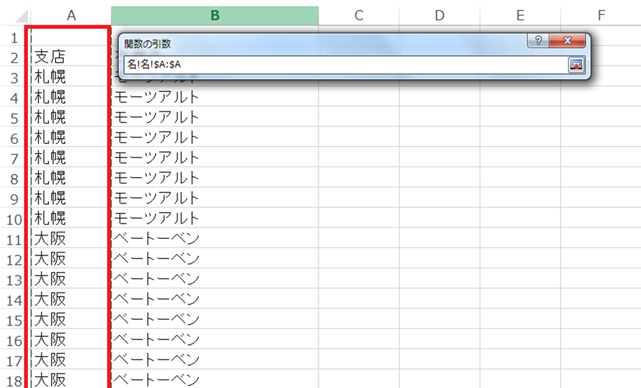
Task: Select the row 1 header
Action: coord(13,37)
